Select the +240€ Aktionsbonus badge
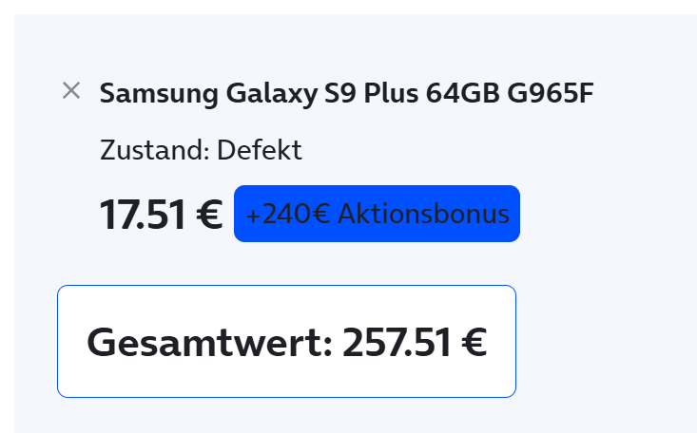 pyautogui.click(x=377, y=214)
